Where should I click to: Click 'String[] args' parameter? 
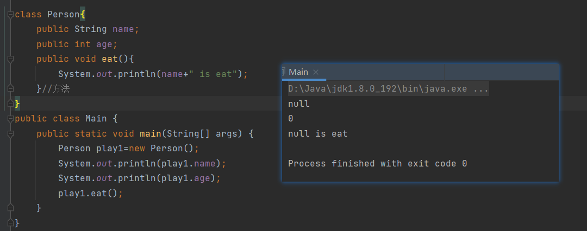203,134
